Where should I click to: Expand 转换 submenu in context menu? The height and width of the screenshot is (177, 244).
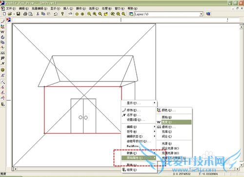[x=139, y=153]
